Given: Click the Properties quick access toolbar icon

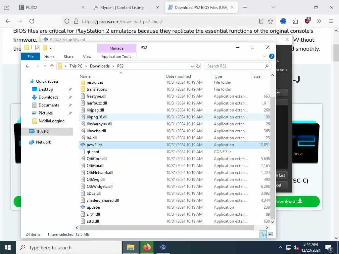Looking at the screenshot, I should pyautogui.click(x=37, y=48).
